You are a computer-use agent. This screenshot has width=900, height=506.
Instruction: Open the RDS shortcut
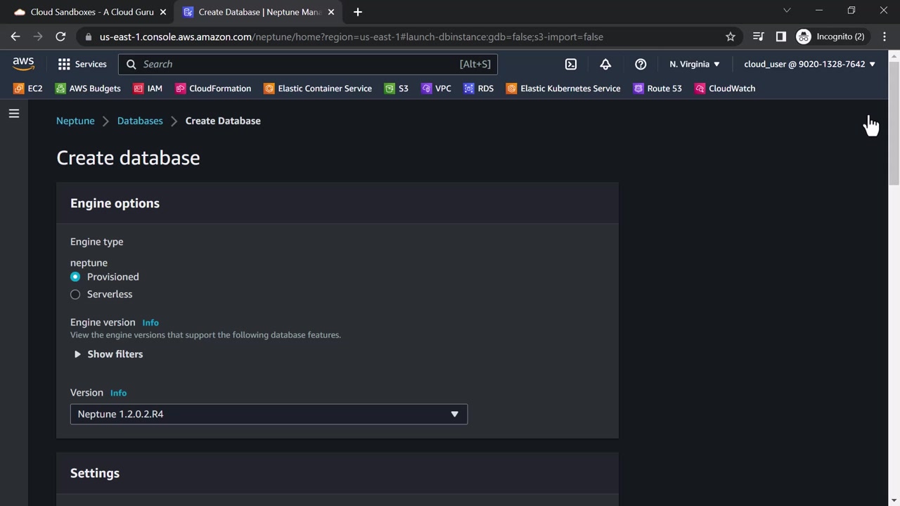pos(479,89)
